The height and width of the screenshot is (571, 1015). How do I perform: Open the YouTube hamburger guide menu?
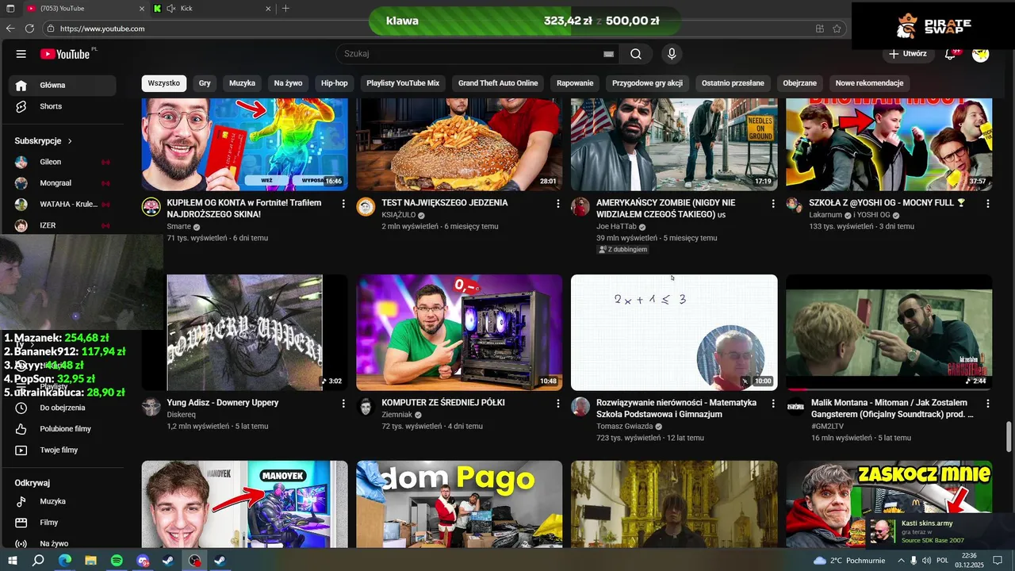(21, 54)
